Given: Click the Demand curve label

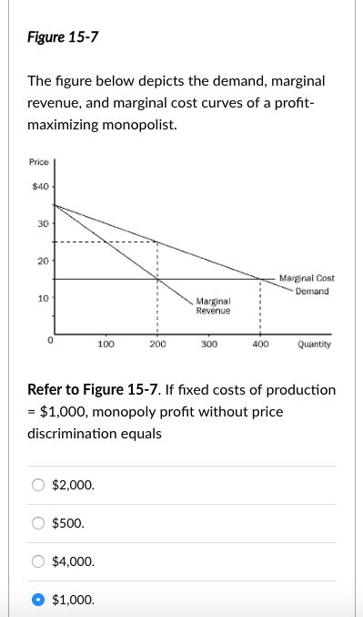Looking at the screenshot, I should coord(312,292).
